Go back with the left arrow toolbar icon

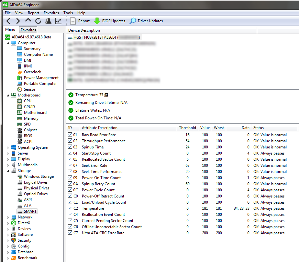tap(8, 21)
